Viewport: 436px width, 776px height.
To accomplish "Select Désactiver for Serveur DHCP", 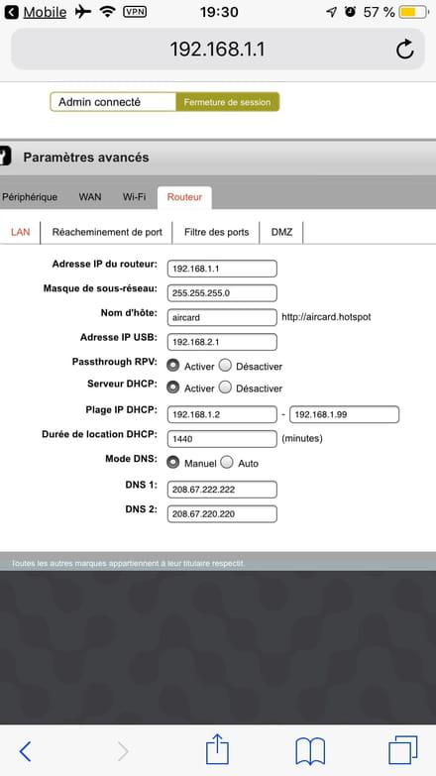I will coord(225,388).
